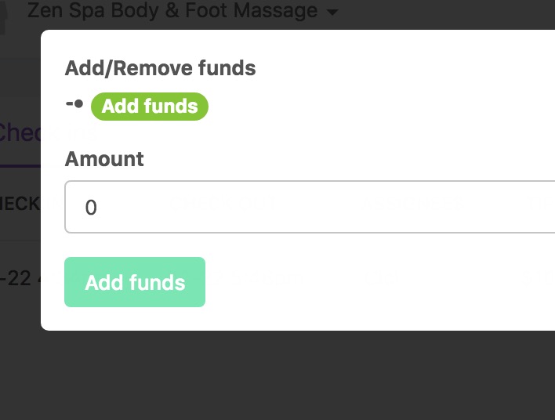Click the truncated CHECK column header at the left edge
This screenshot has width=555, height=420.
[20, 204]
